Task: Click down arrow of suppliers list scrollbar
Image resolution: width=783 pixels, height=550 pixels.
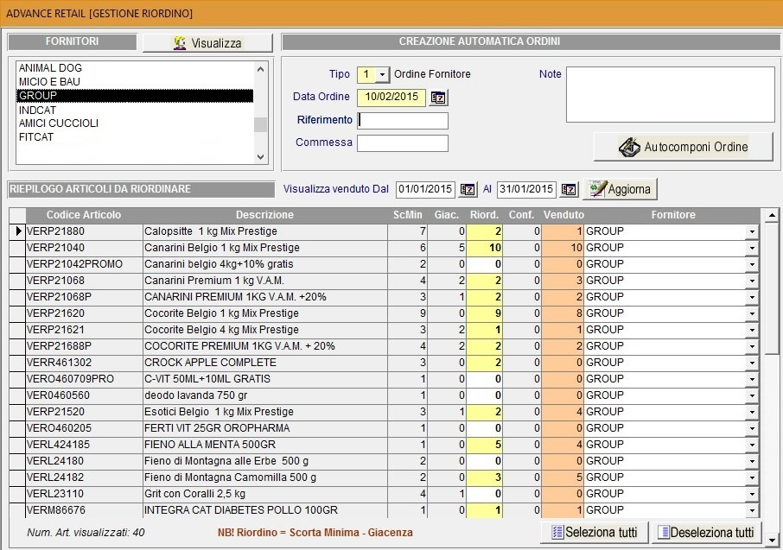Action: click(260, 157)
